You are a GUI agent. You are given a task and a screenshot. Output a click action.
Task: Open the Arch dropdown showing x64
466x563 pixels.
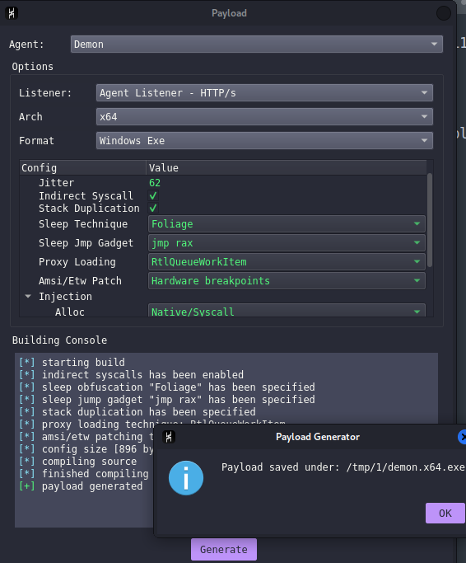(264, 117)
